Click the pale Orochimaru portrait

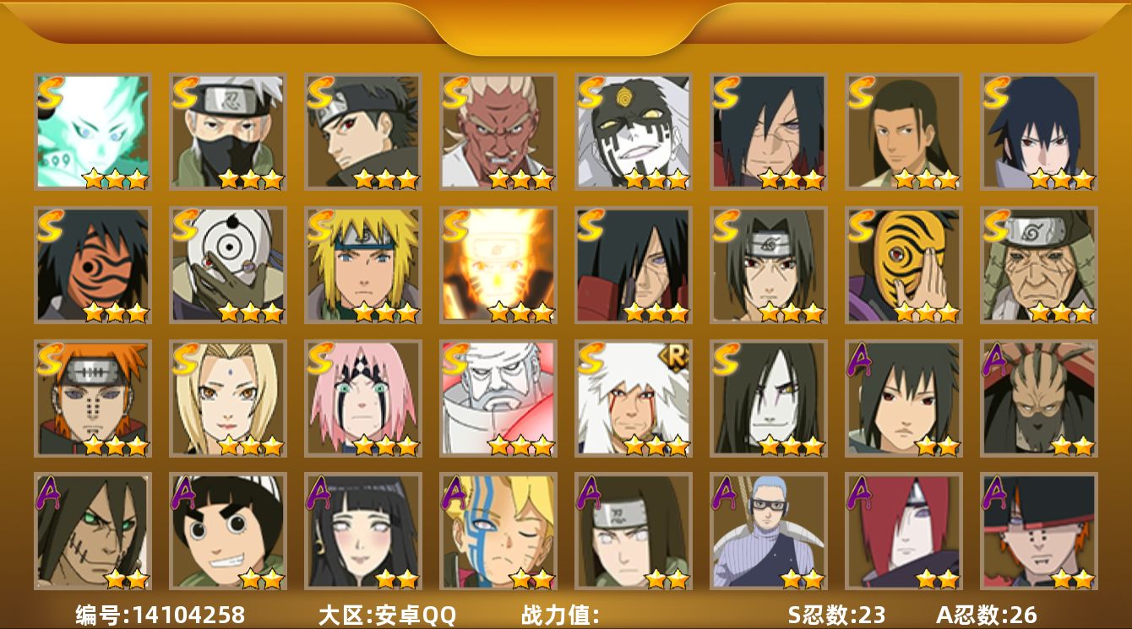[x=769, y=399]
